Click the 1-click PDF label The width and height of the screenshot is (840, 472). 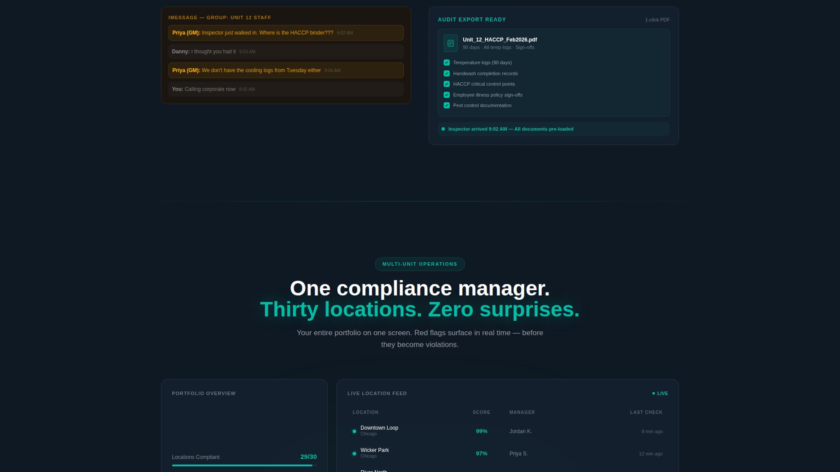pos(657,20)
